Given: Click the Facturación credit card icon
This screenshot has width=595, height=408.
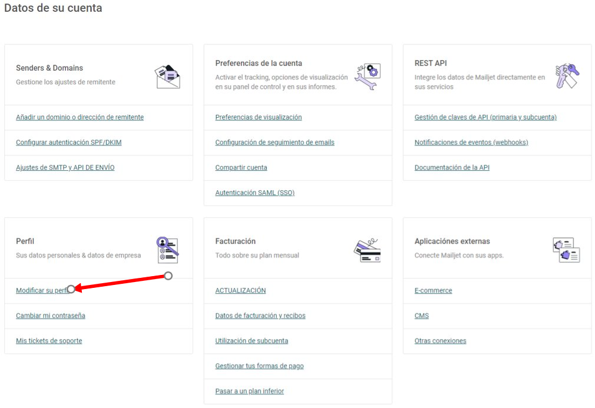Looking at the screenshot, I should 367,250.
